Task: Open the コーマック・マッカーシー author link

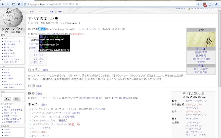Action: [x=90, y=29]
